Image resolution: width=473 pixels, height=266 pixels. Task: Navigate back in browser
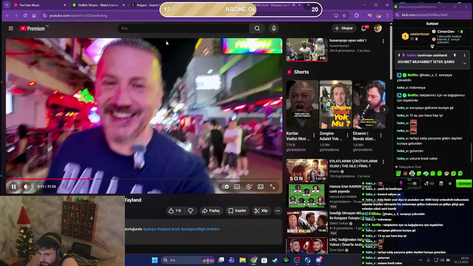[7, 16]
